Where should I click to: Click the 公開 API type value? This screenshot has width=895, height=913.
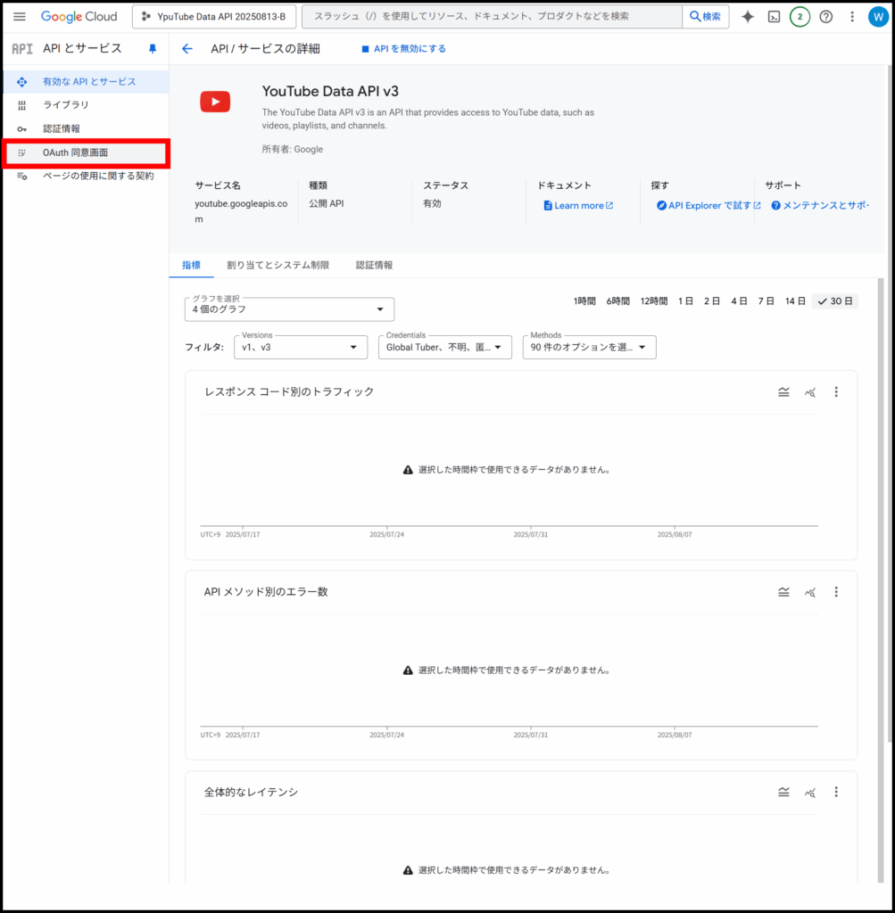pyautogui.click(x=327, y=204)
